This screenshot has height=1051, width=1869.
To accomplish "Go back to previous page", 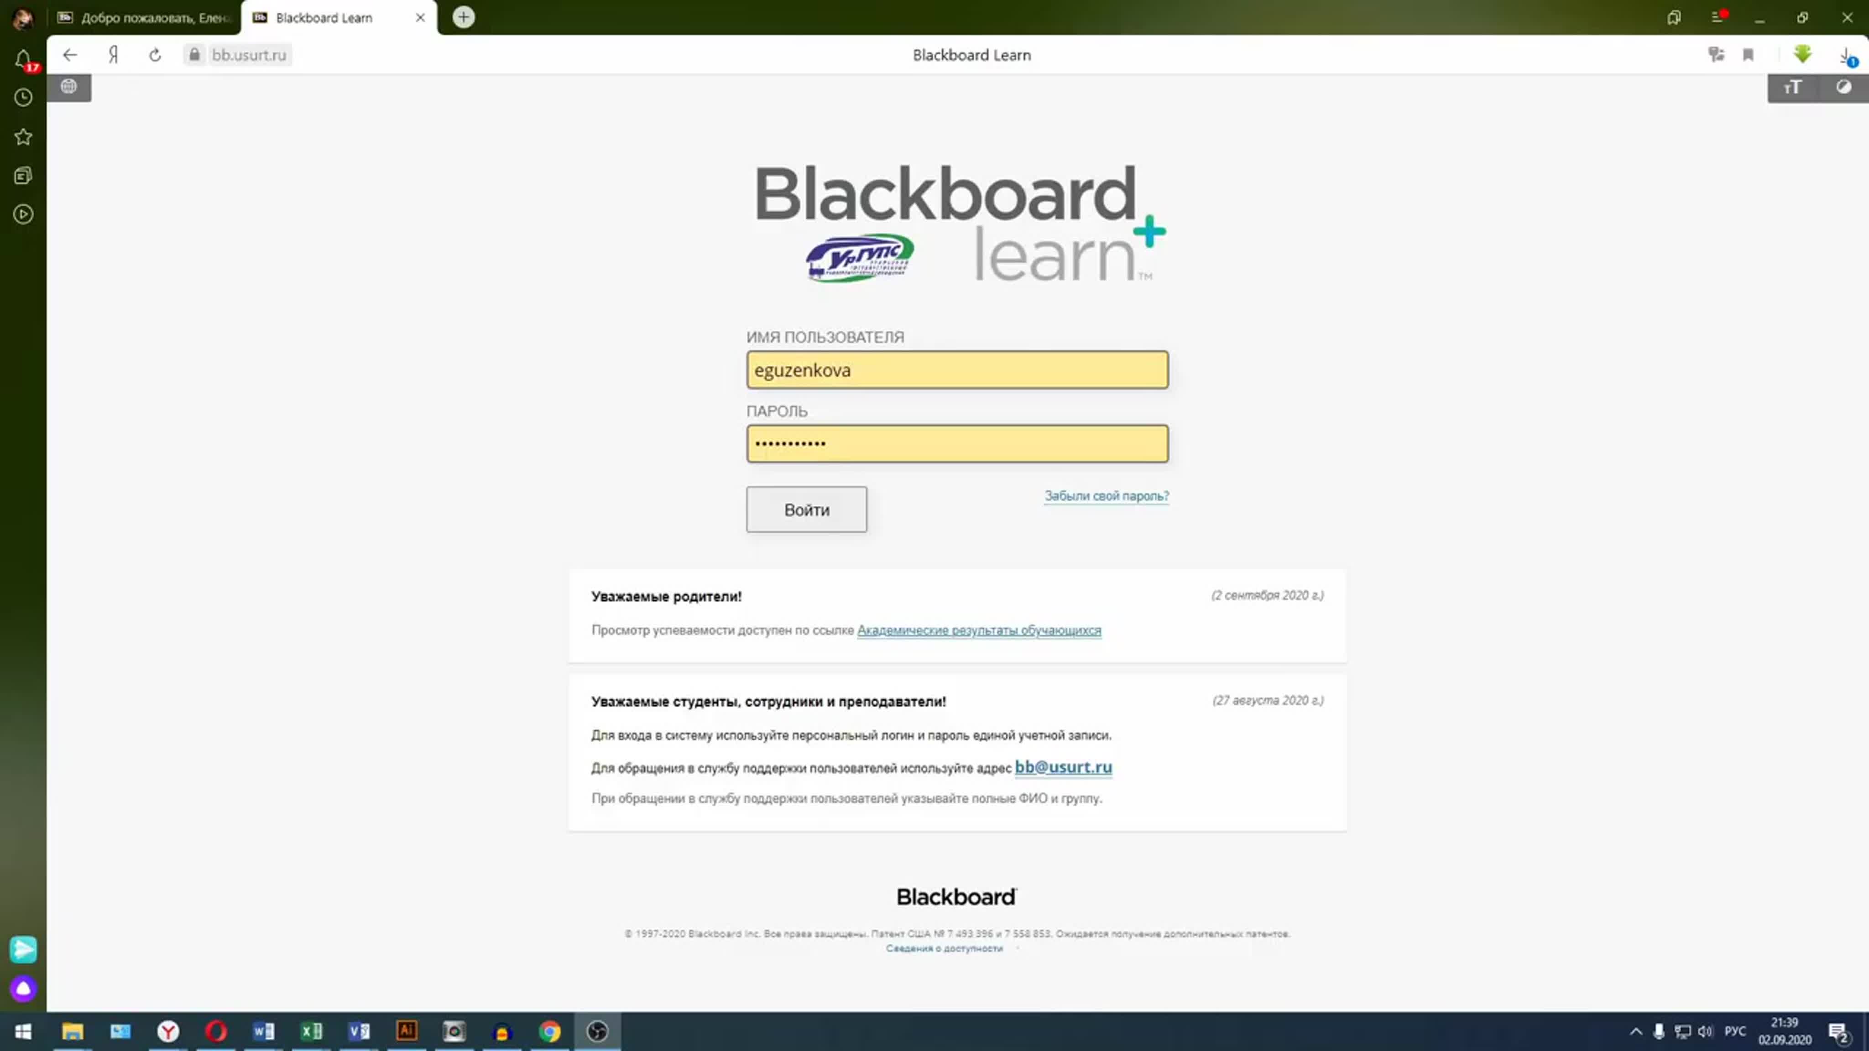I will click(70, 54).
